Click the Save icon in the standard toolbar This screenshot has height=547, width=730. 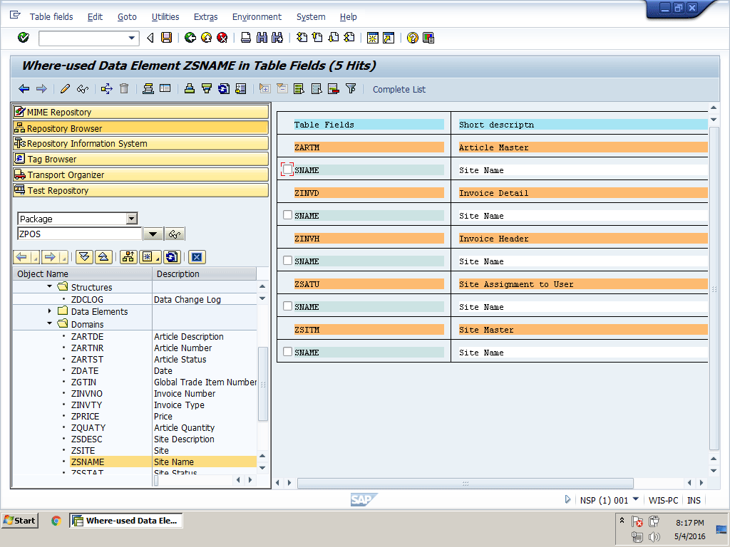coord(167,38)
